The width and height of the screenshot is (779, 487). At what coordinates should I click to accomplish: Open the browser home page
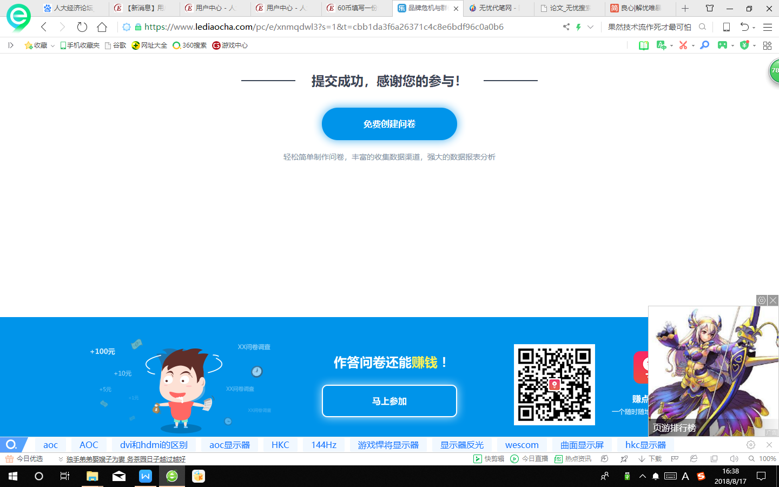(x=102, y=27)
